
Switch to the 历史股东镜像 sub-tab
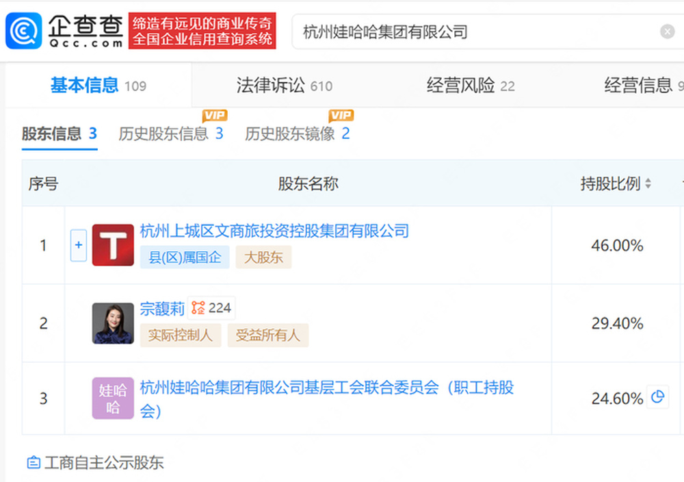[x=297, y=134]
